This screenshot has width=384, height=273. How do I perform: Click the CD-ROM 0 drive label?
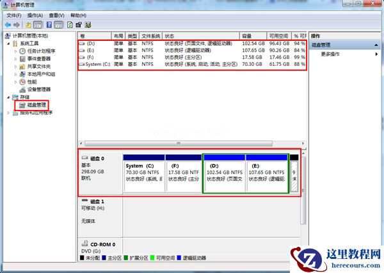pos(103,244)
